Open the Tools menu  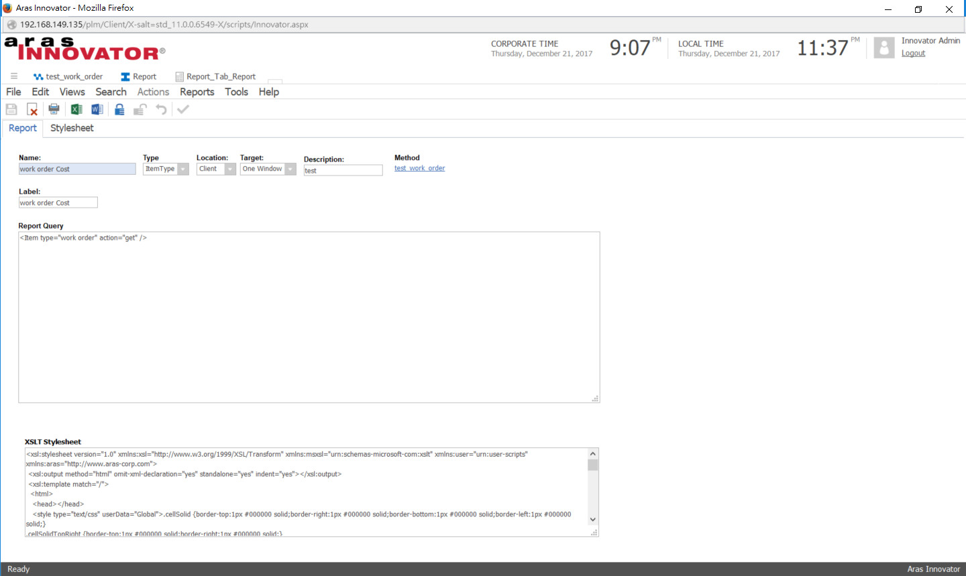point(236,92)
